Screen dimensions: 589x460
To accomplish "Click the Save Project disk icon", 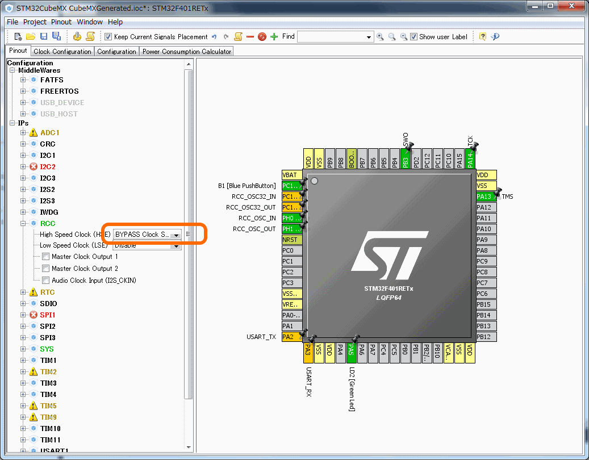I will click(x=44, y=37).
